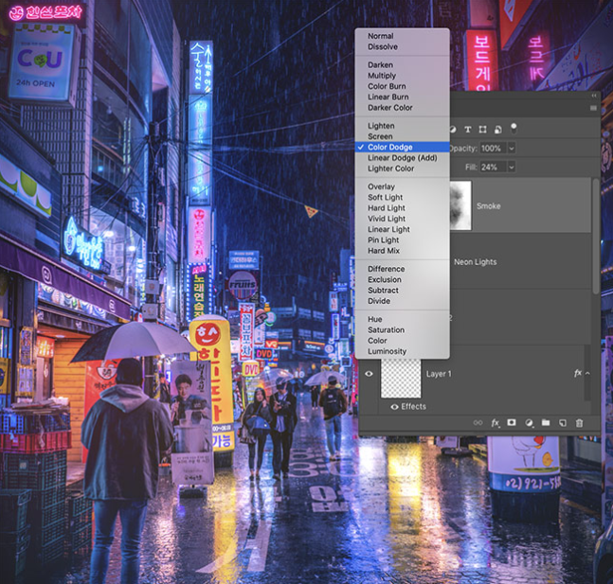The width and height of the screenshot is (613, 584).
Task: Click the Layers panel vertical scrollbar
Action: [x=596, y=237]
